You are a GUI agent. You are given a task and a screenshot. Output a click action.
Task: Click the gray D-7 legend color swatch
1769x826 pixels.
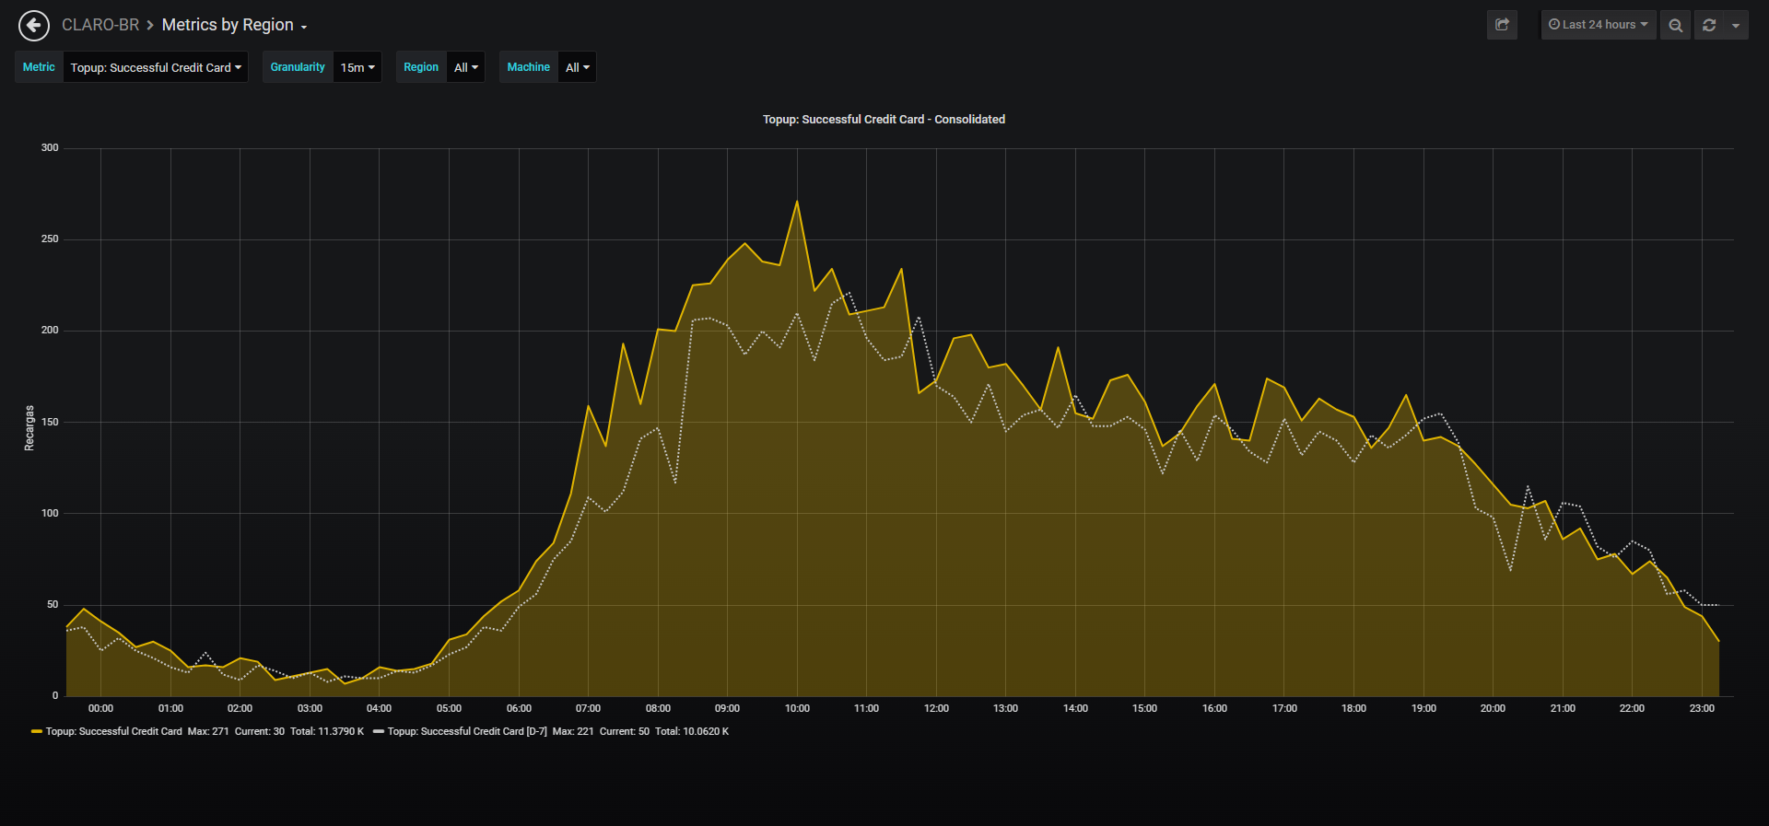pyautogui.click(x=379, y=732)
